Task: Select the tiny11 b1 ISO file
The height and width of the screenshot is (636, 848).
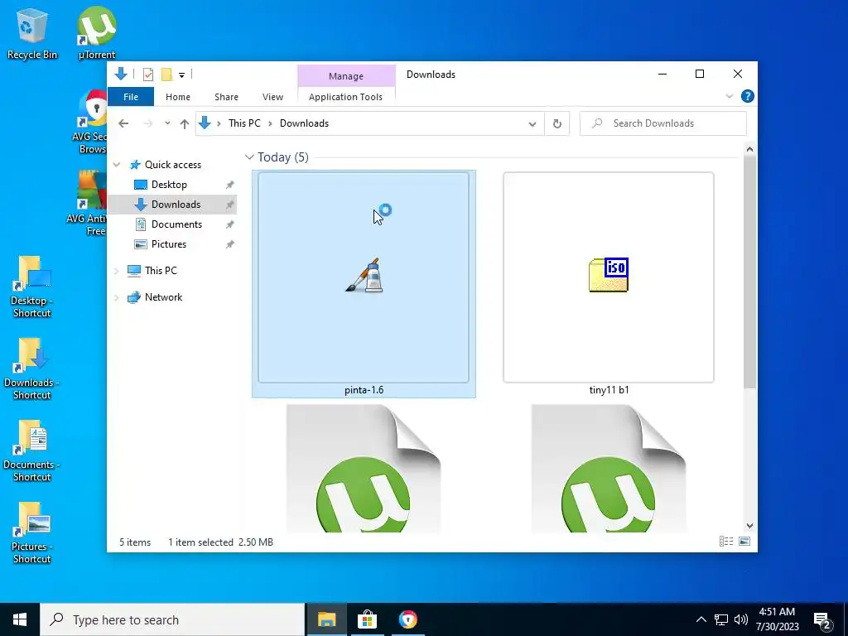Action: pyautogui.click(x=609, y=284)
